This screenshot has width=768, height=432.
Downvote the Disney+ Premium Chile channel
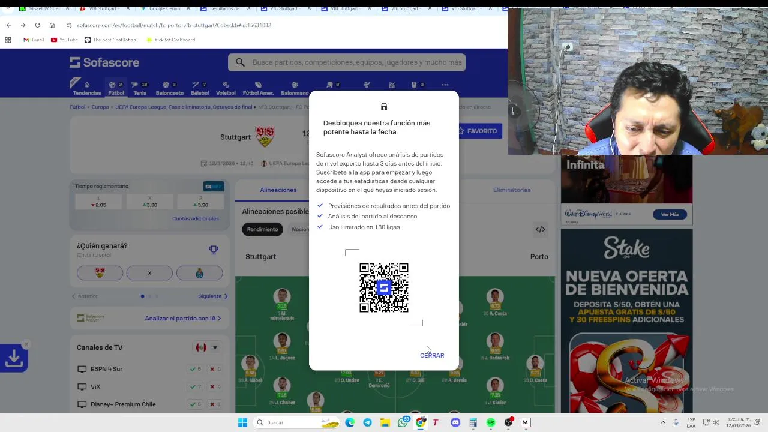(215, 404)
